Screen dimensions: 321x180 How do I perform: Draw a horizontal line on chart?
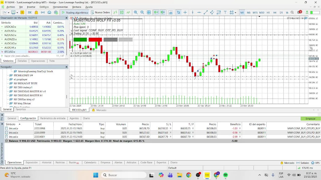pos(199,12)
